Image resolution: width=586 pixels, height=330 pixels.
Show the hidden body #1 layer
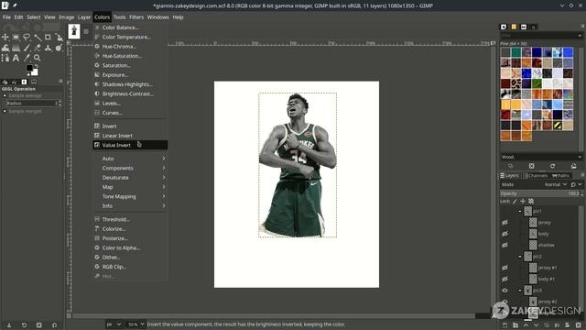click(505, 279)
